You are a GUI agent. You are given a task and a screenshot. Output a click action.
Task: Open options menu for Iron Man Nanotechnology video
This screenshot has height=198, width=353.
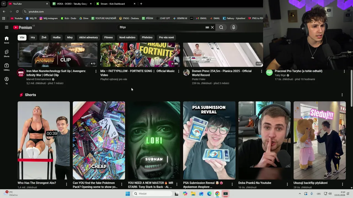click(96, 71)
